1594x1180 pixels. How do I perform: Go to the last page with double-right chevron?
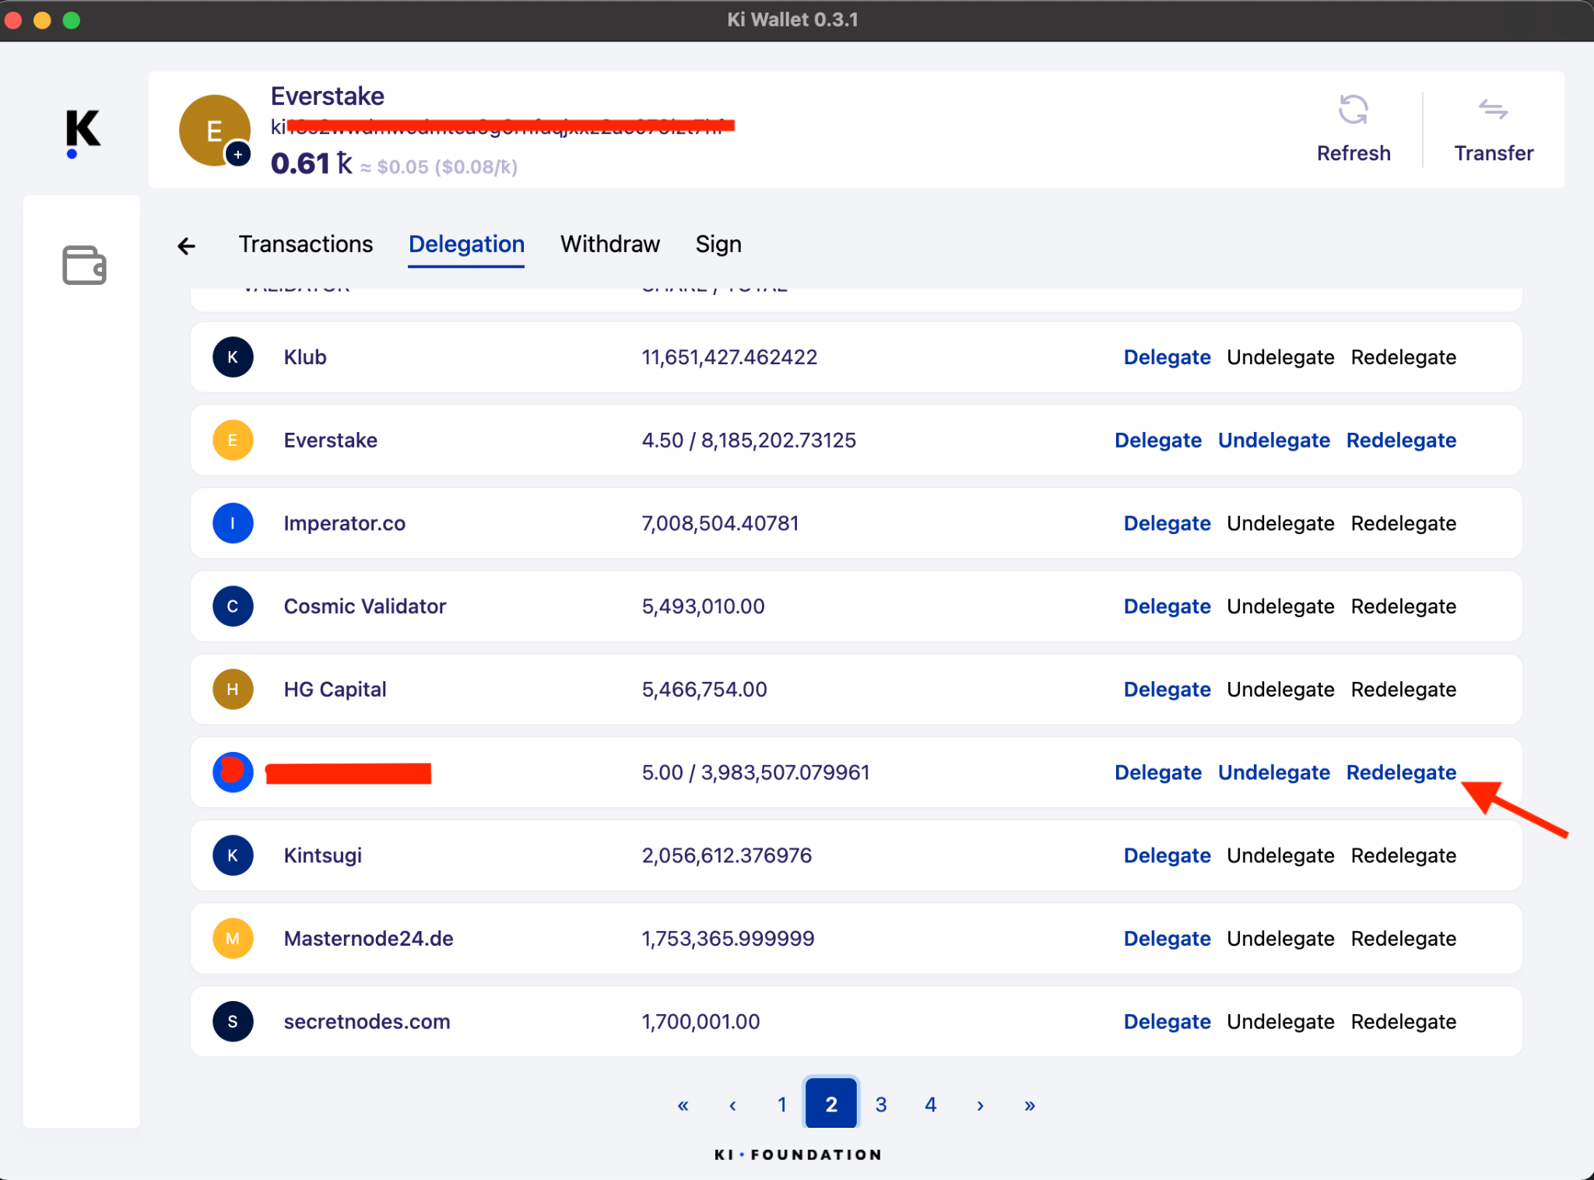(1030, 1105)
